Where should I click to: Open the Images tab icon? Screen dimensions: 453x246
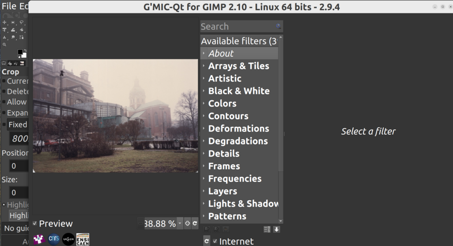tap(22, 63)
